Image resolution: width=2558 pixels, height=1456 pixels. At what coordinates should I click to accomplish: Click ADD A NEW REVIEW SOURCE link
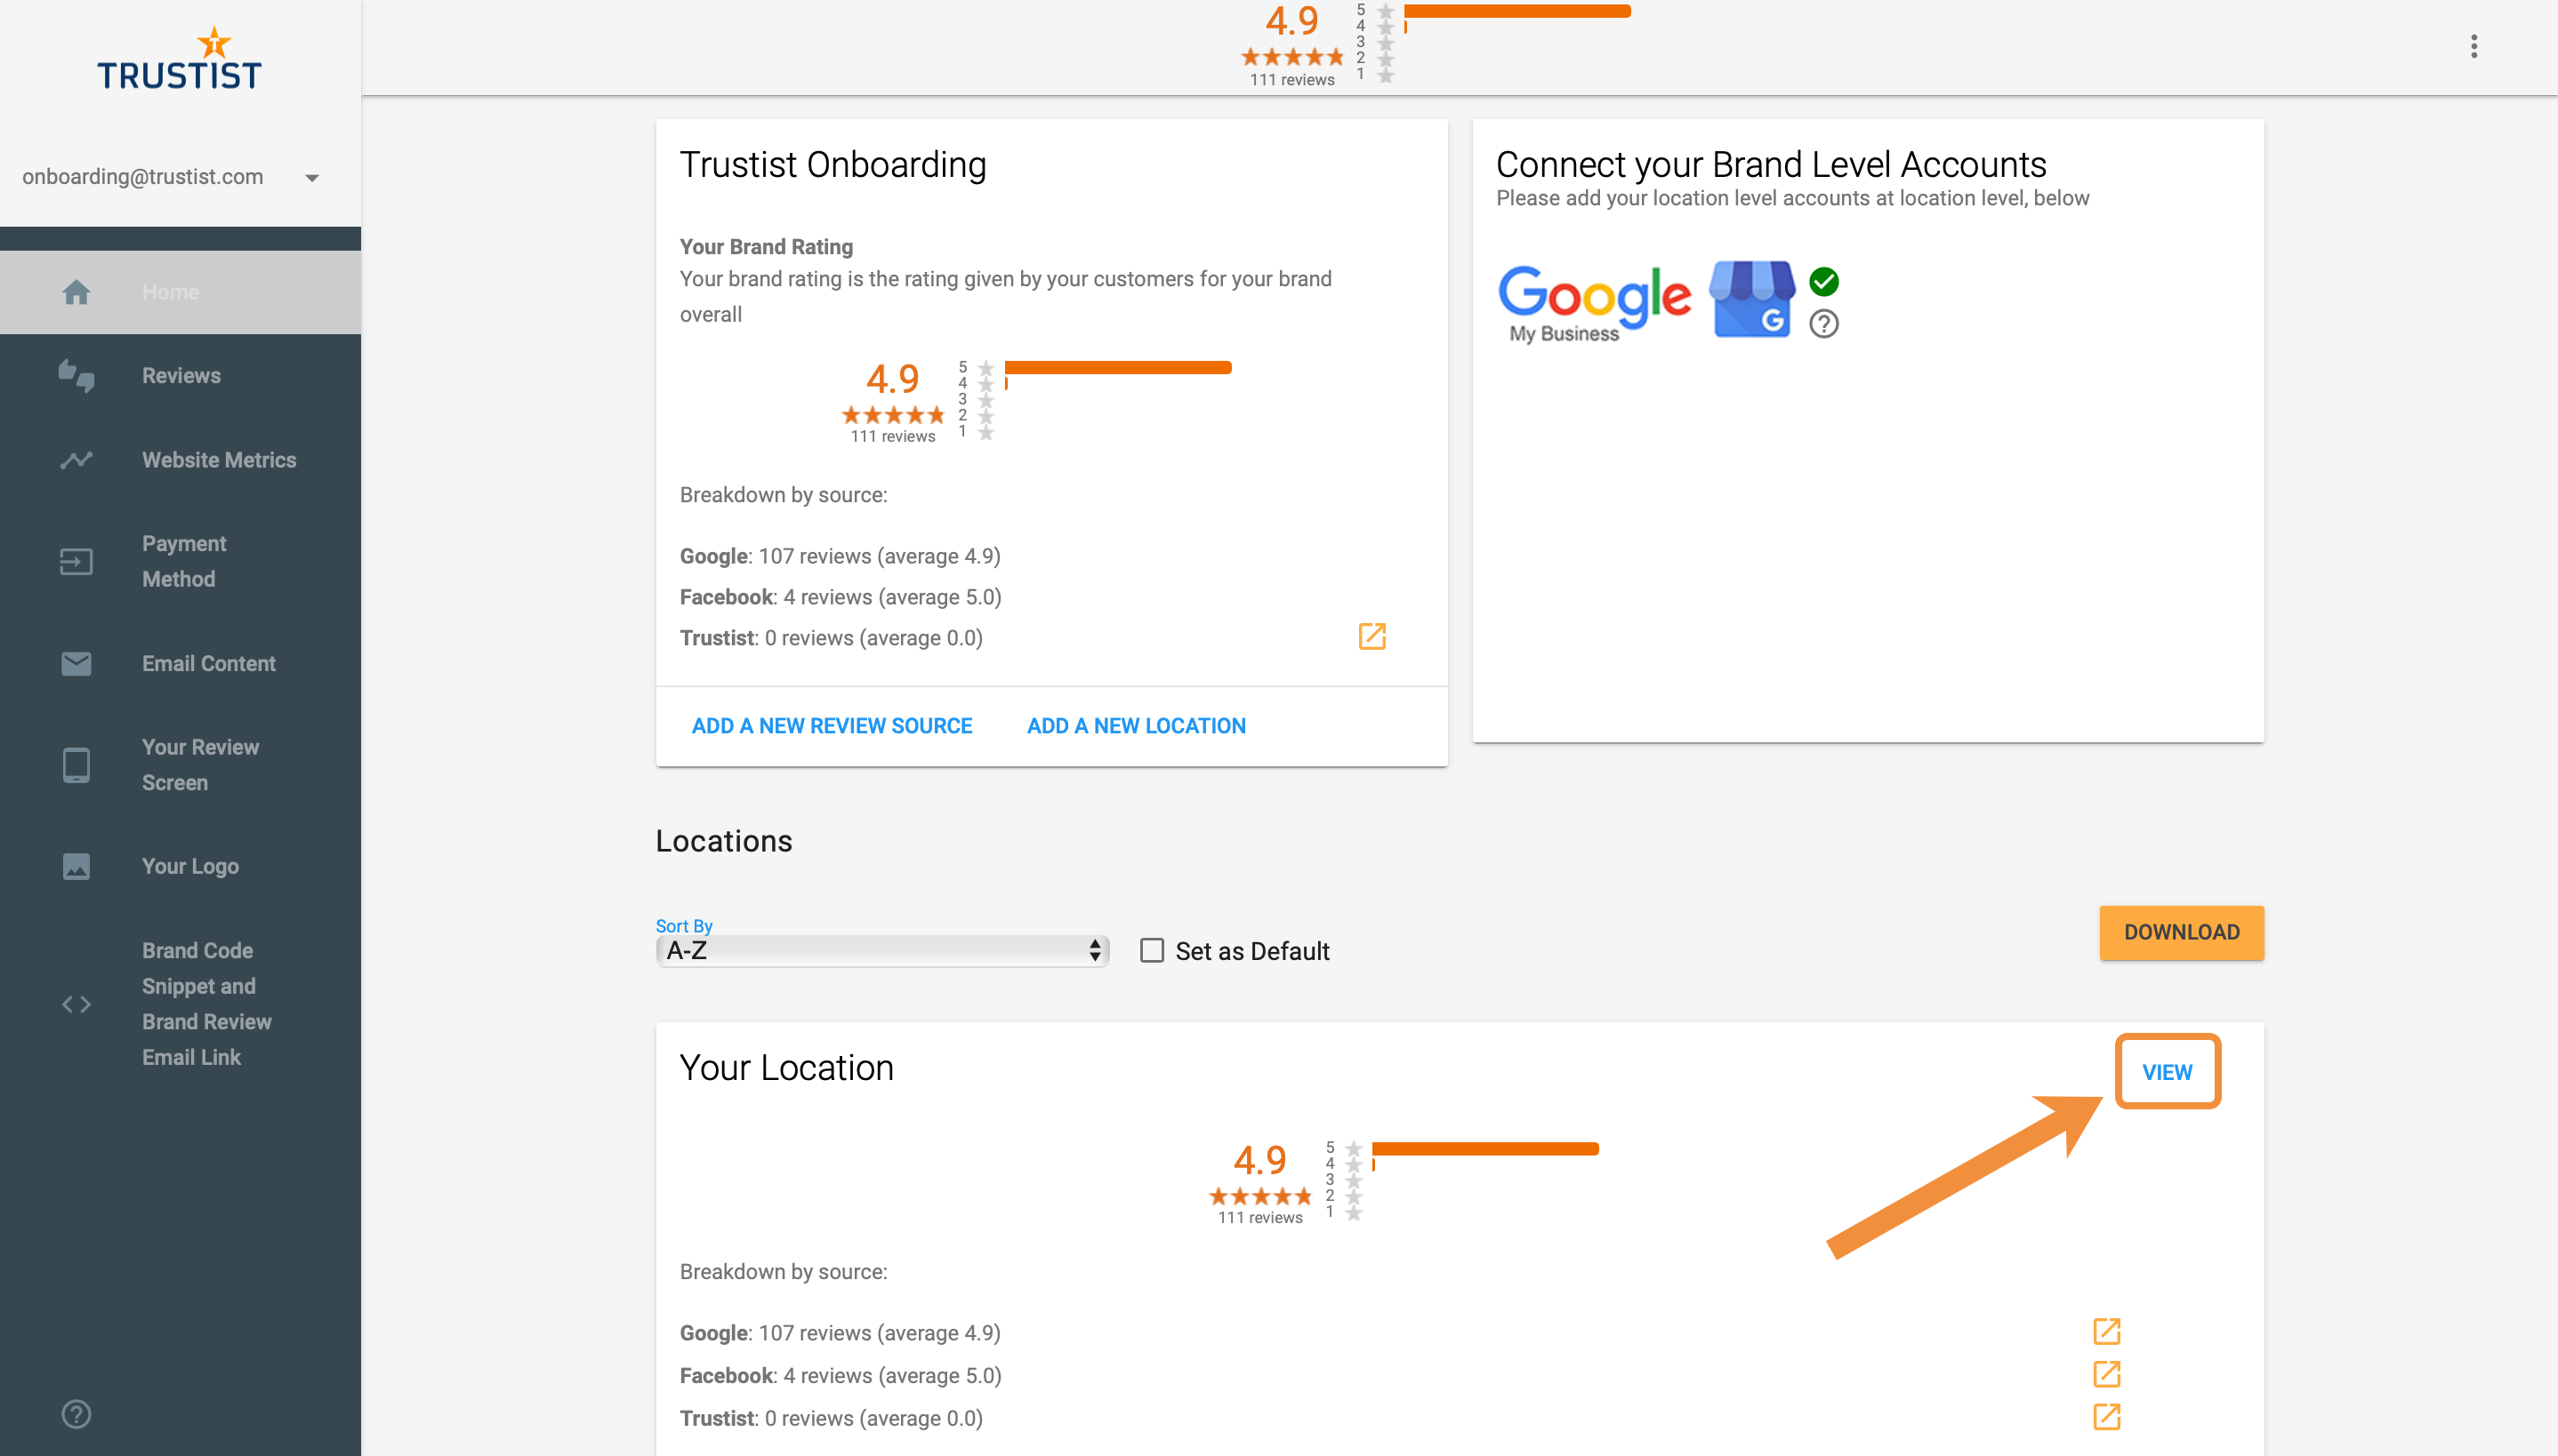pos(831,725)
